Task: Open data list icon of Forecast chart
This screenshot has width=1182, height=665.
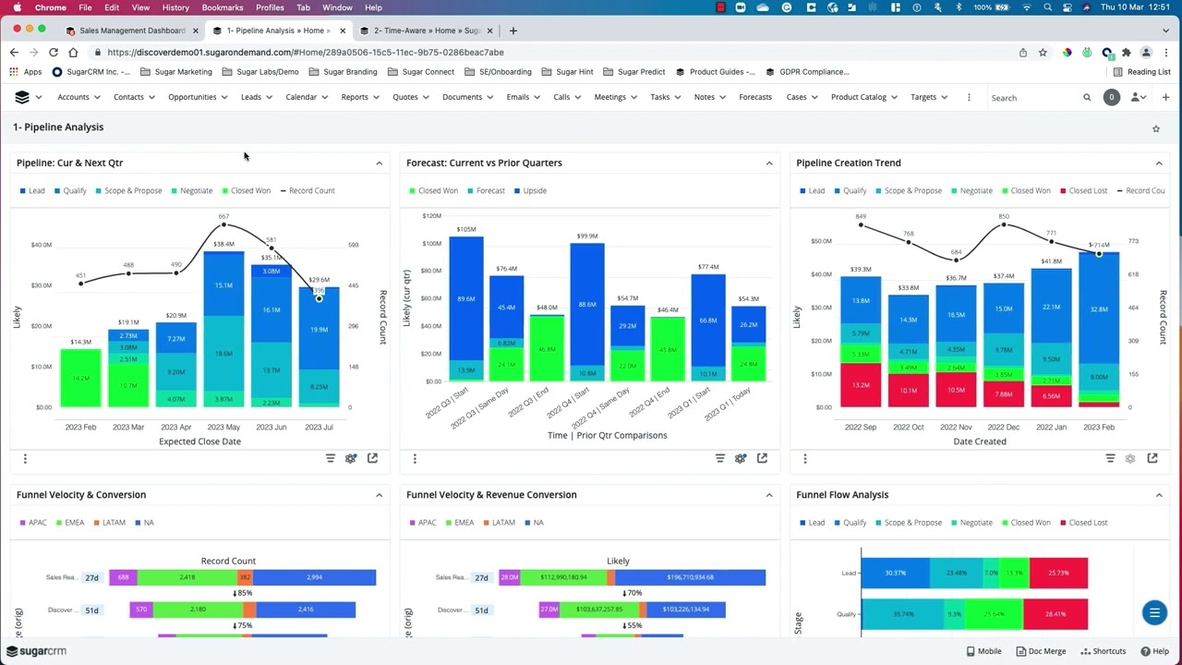Action: click(719, 458)
